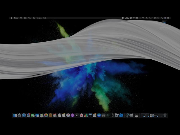Open Podcasts purple icon in Dock

pos(73,115)
